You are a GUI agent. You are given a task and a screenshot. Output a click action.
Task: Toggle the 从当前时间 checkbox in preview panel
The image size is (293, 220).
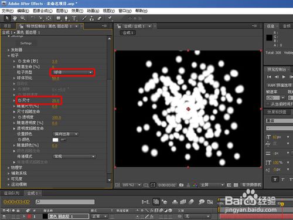tap(268, 104)
